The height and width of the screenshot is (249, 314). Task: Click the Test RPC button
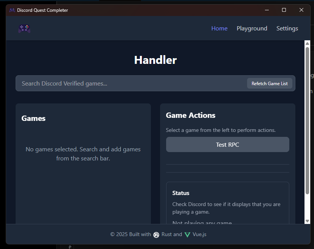point(227,144)
